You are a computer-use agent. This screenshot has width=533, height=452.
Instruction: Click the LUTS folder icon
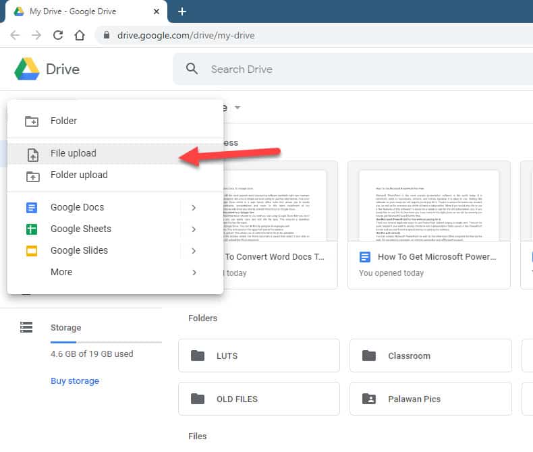[198, 356]
